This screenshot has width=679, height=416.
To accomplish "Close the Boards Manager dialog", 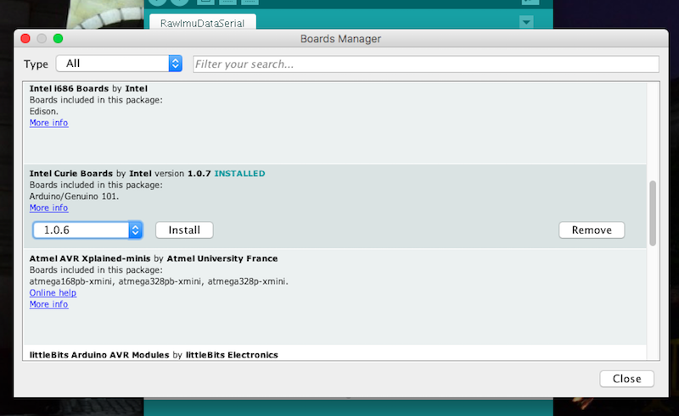I will tap(626, 379).
